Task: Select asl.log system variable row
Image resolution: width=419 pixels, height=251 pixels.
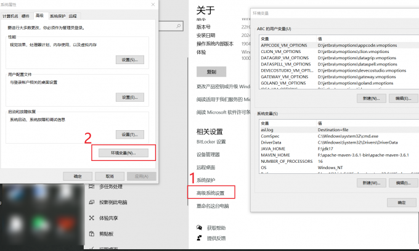Action: (339, 130)
